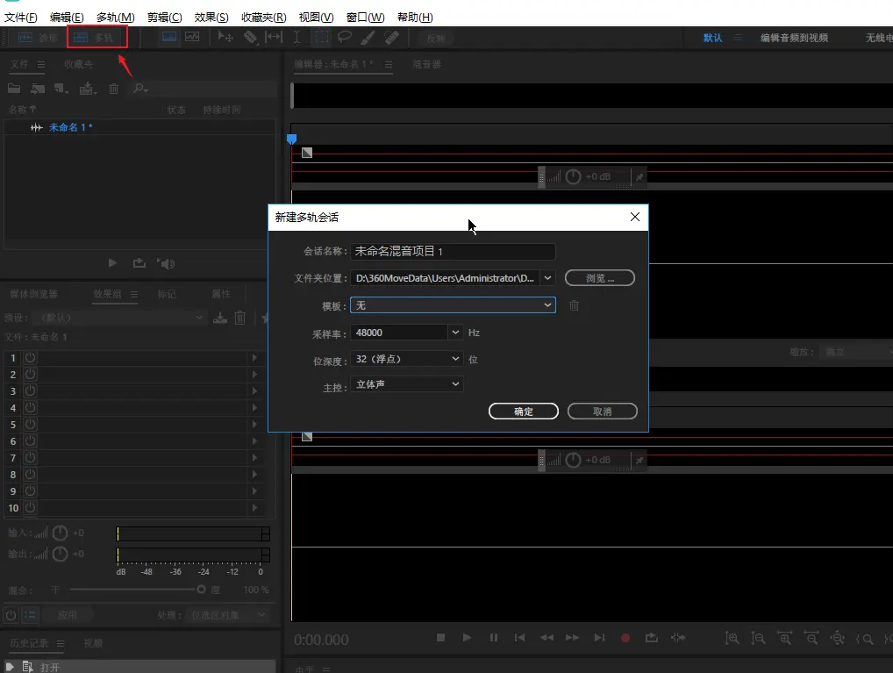Click the 确定 (OK) button
The image size is (893, 673).
[523, 412]
